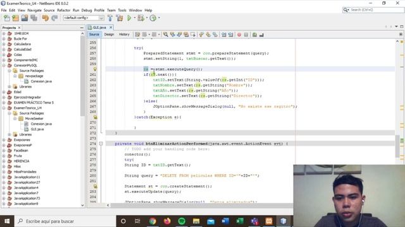Collapse the ExamenTeorico_U4 project node
405x227 pixels.
click(x=4, y=108)
